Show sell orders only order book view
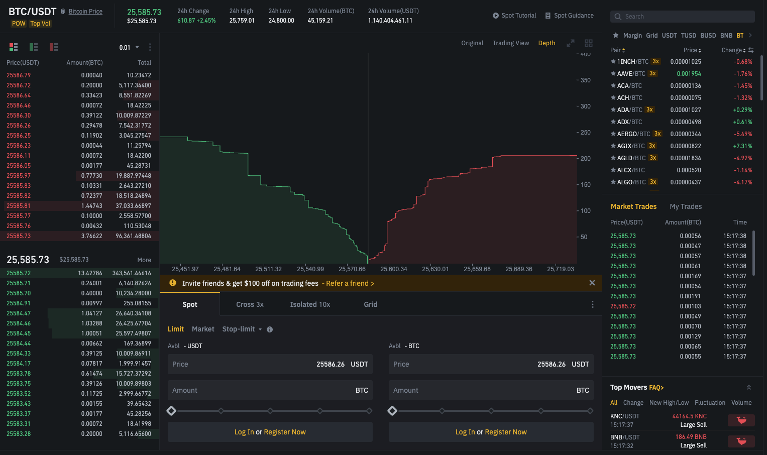Image resolution: width=767 pixels, height=455 pixels. click(54, 47)
